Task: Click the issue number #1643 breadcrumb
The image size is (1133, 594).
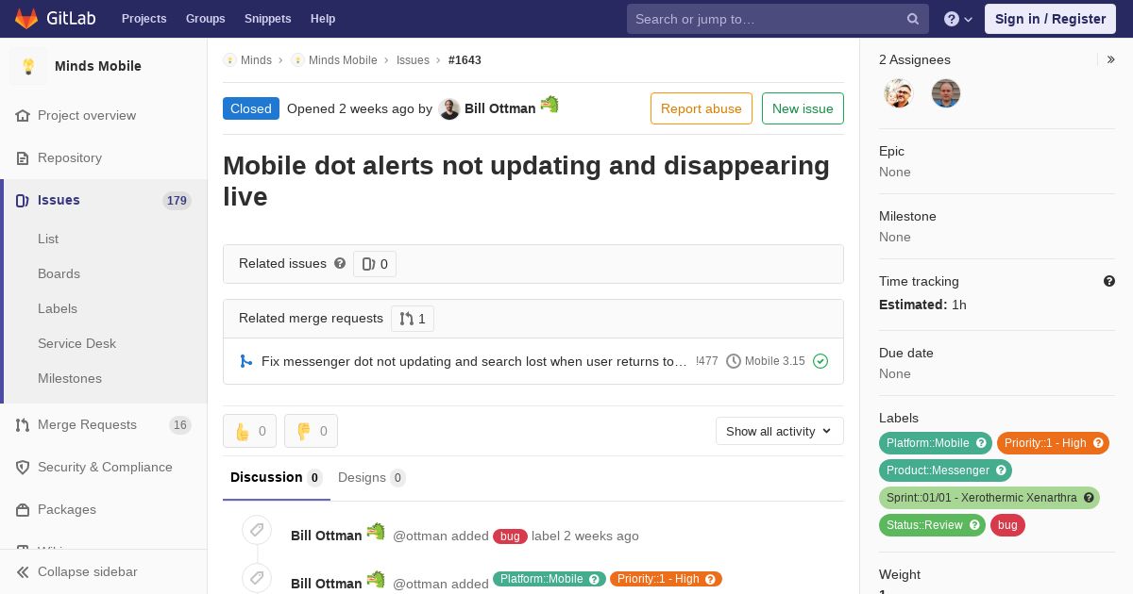Action: [x=465, y=59]
